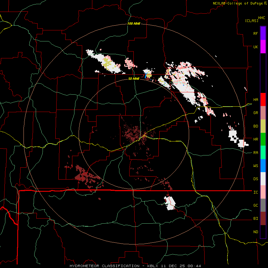Click the UK legend label
Screen dimensions: 268x268
(256, 47)
